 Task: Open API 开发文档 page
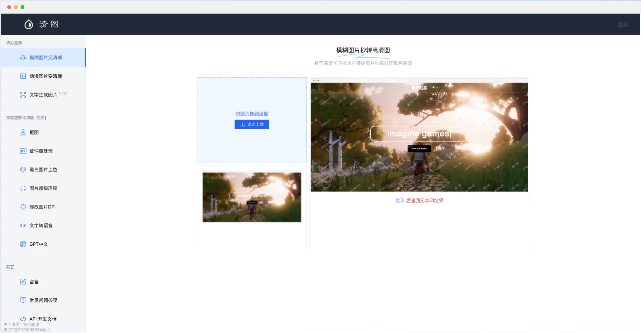pos(43,319)
